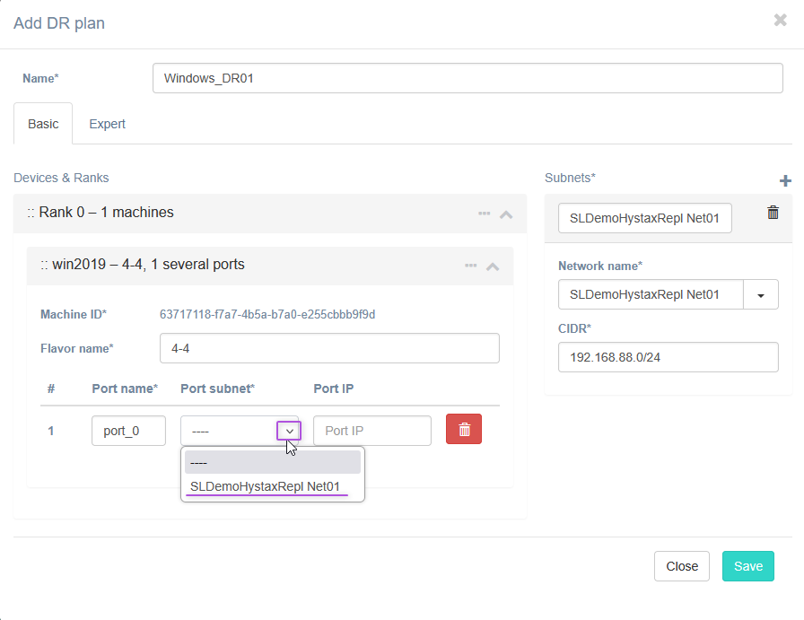Click the DR plan Name field
The width and height of the screenshot is (804, 620).
pos(468,78)
